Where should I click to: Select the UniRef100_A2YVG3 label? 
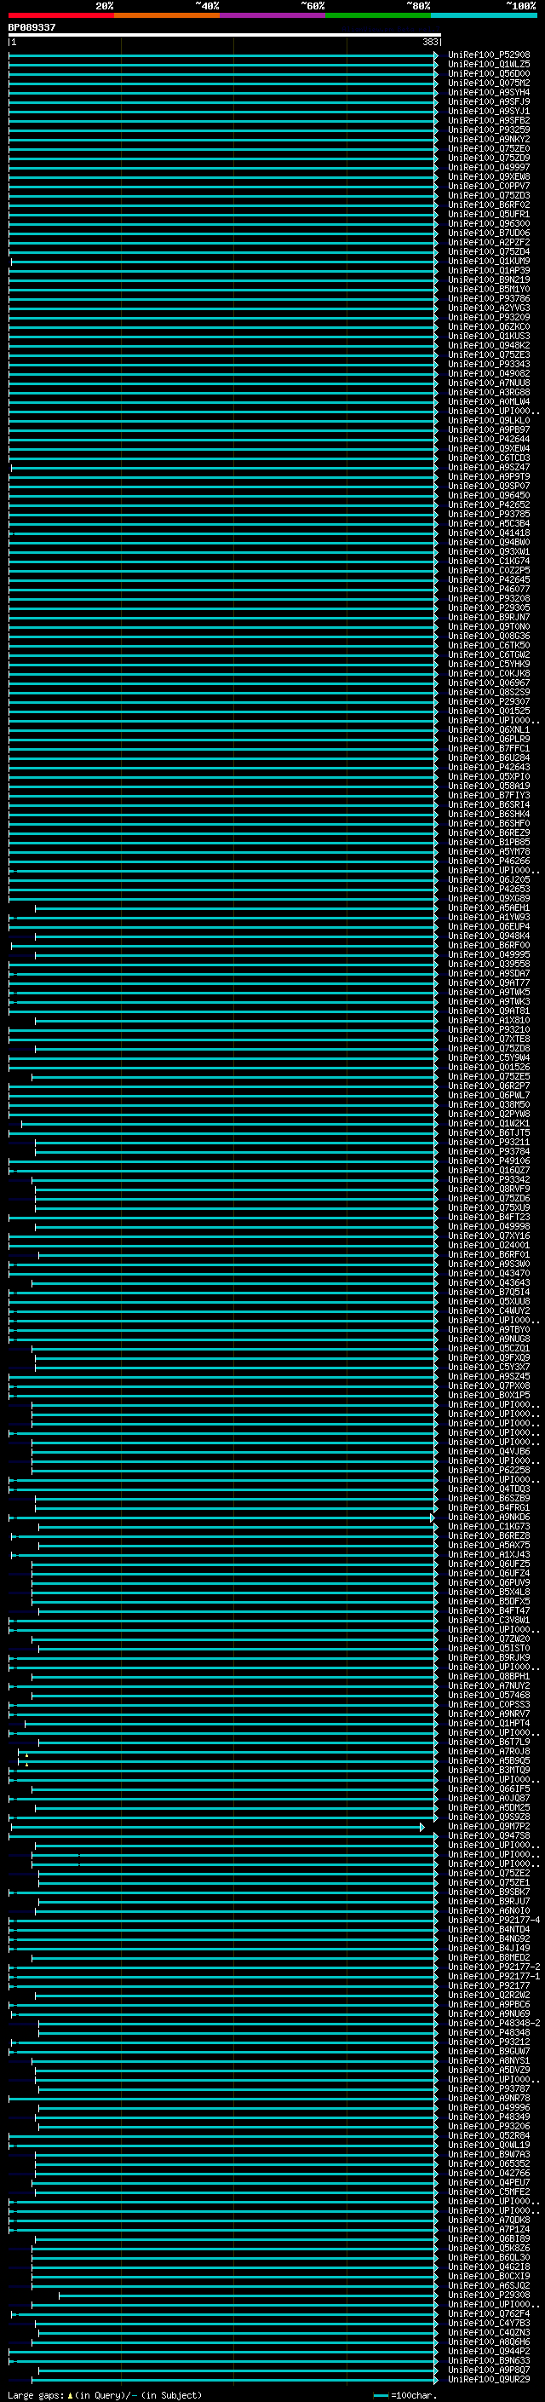point(488,308)
